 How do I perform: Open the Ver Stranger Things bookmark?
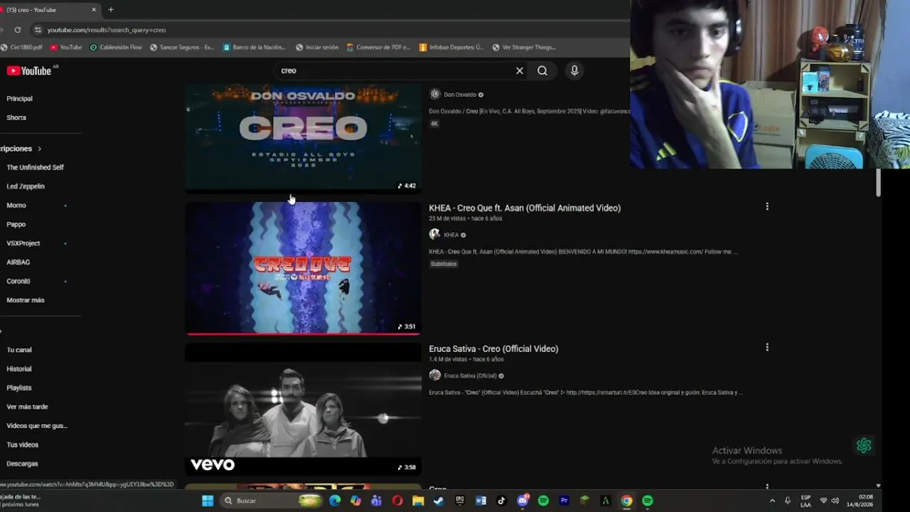524,48
